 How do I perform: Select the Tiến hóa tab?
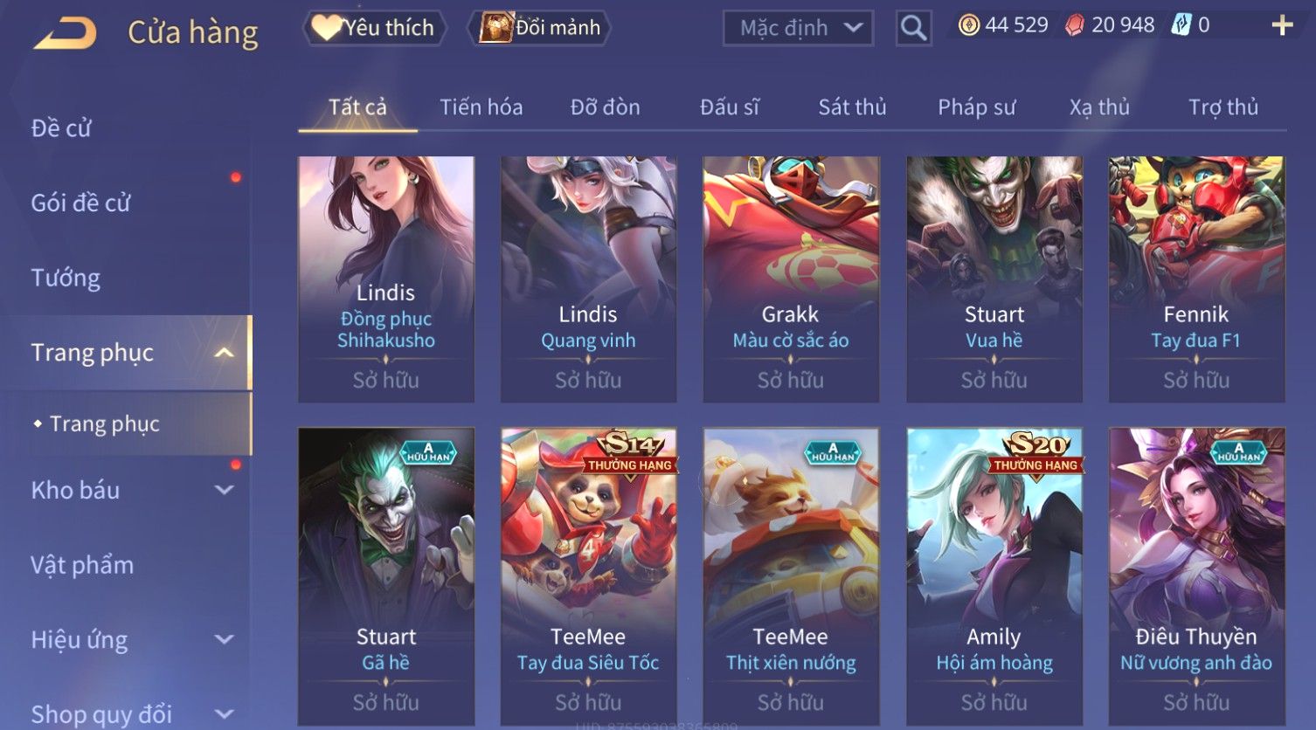click(x=481, y=107)
